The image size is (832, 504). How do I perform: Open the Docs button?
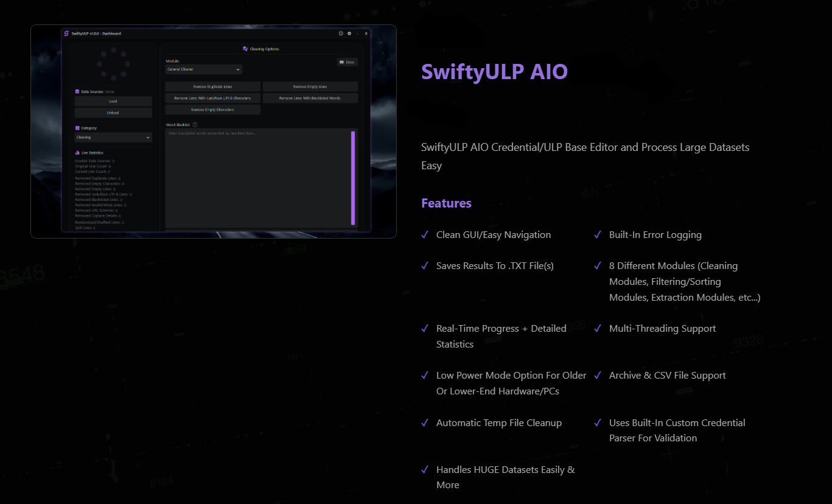pos(348,62)
